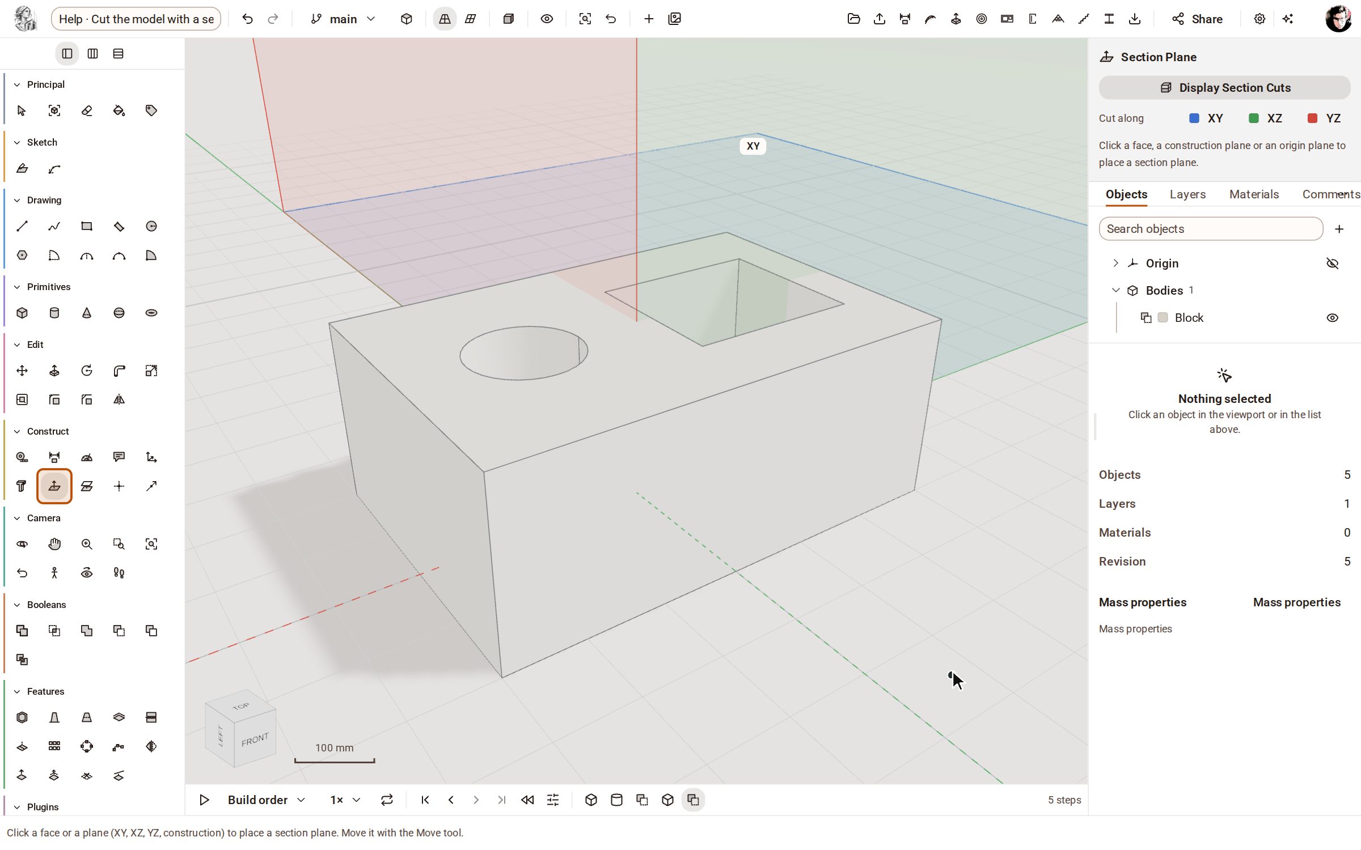Toggle perspective view mode button

pyautogui.click(x=445, y=19)
